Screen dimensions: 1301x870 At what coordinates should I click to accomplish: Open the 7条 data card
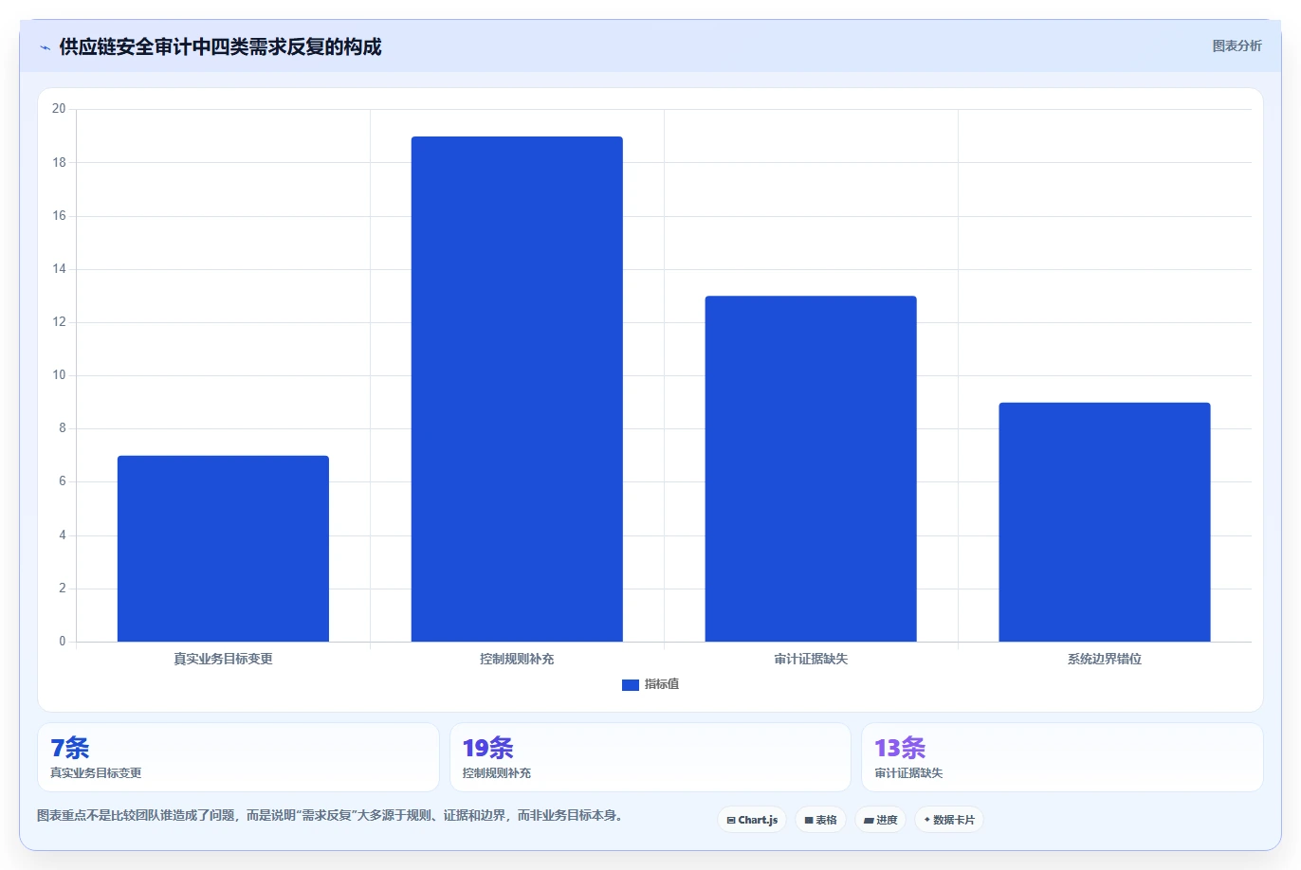pos(238,757)
